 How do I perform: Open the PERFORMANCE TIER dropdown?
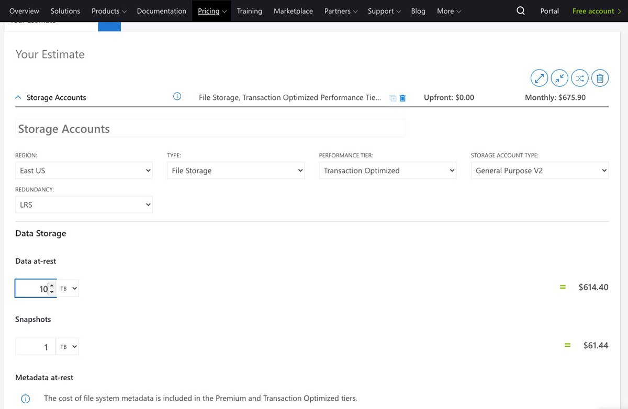tap(387, 170)
